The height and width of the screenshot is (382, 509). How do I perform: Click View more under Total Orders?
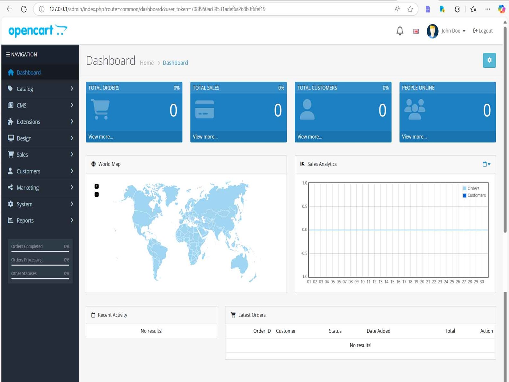click(101, 137)
